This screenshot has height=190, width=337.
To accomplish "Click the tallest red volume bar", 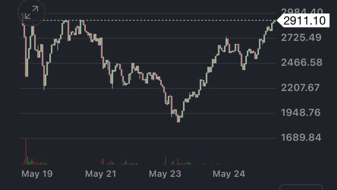I will [x=26, y=152].
